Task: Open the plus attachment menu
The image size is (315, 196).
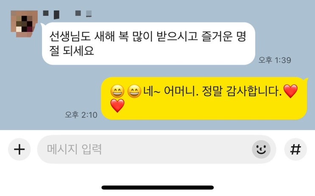Action: tap(19, 150)
